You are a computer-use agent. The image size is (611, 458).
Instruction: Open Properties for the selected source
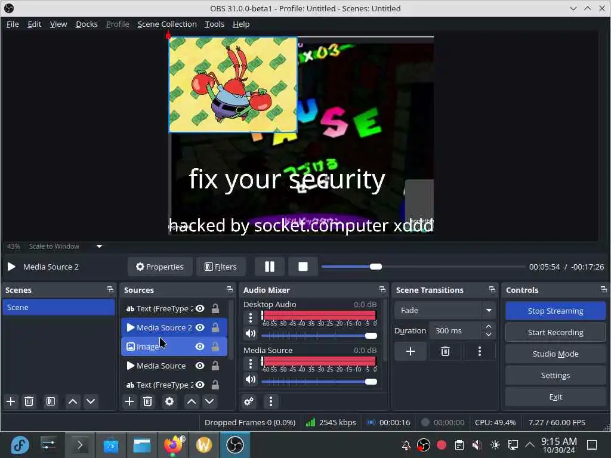tap(160, 267)
